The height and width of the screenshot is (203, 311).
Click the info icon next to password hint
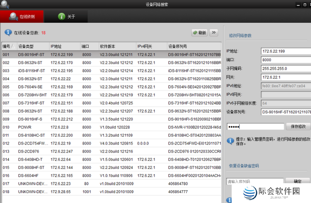click(230, 141)
